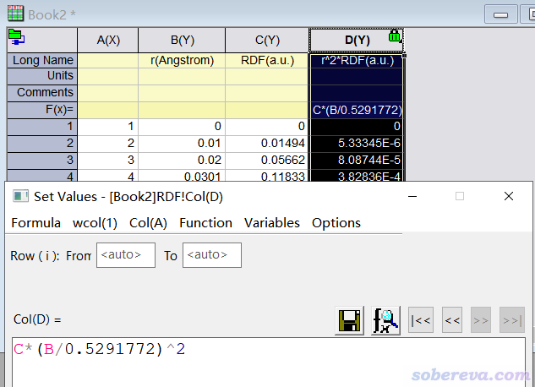This screenshot has height=387, width=535.
Task: Click the save formula floppy disk icon
Action: pyautogui.click(x=349, y=320)
